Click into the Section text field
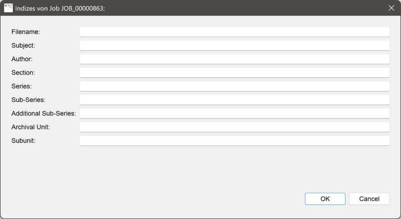This screenshot has height=219, width=401. coord(234,73)
